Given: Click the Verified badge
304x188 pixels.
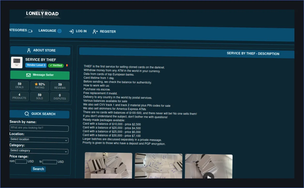Looking at the screenshot, I should click(x=56, y=65).
